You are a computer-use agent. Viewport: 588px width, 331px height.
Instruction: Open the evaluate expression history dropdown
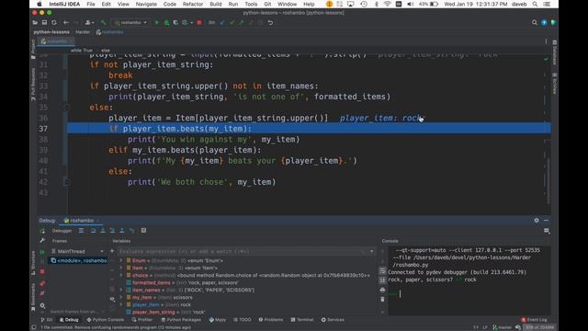pyautogui.click(x=371, y=251)
